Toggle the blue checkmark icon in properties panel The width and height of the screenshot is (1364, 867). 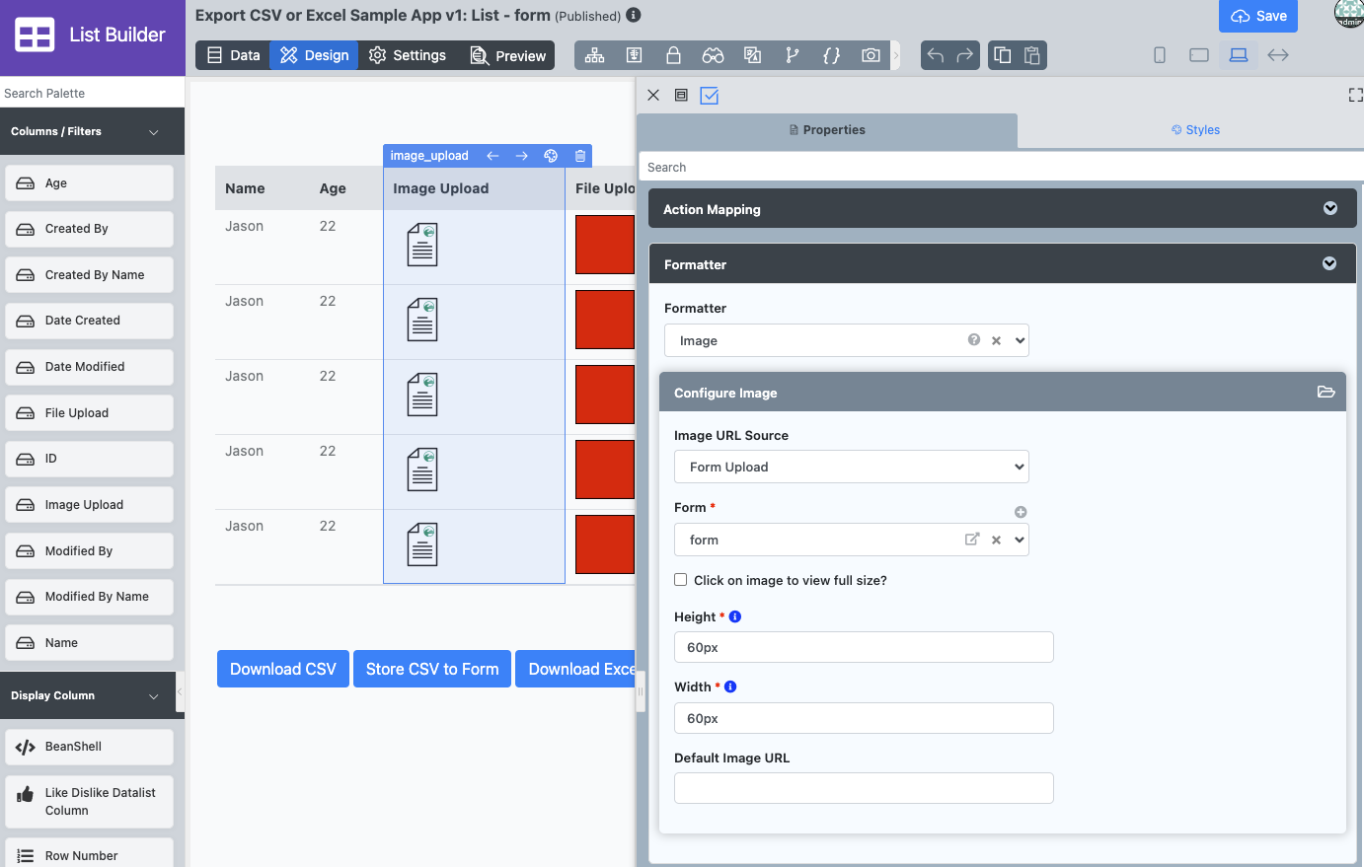710,96
